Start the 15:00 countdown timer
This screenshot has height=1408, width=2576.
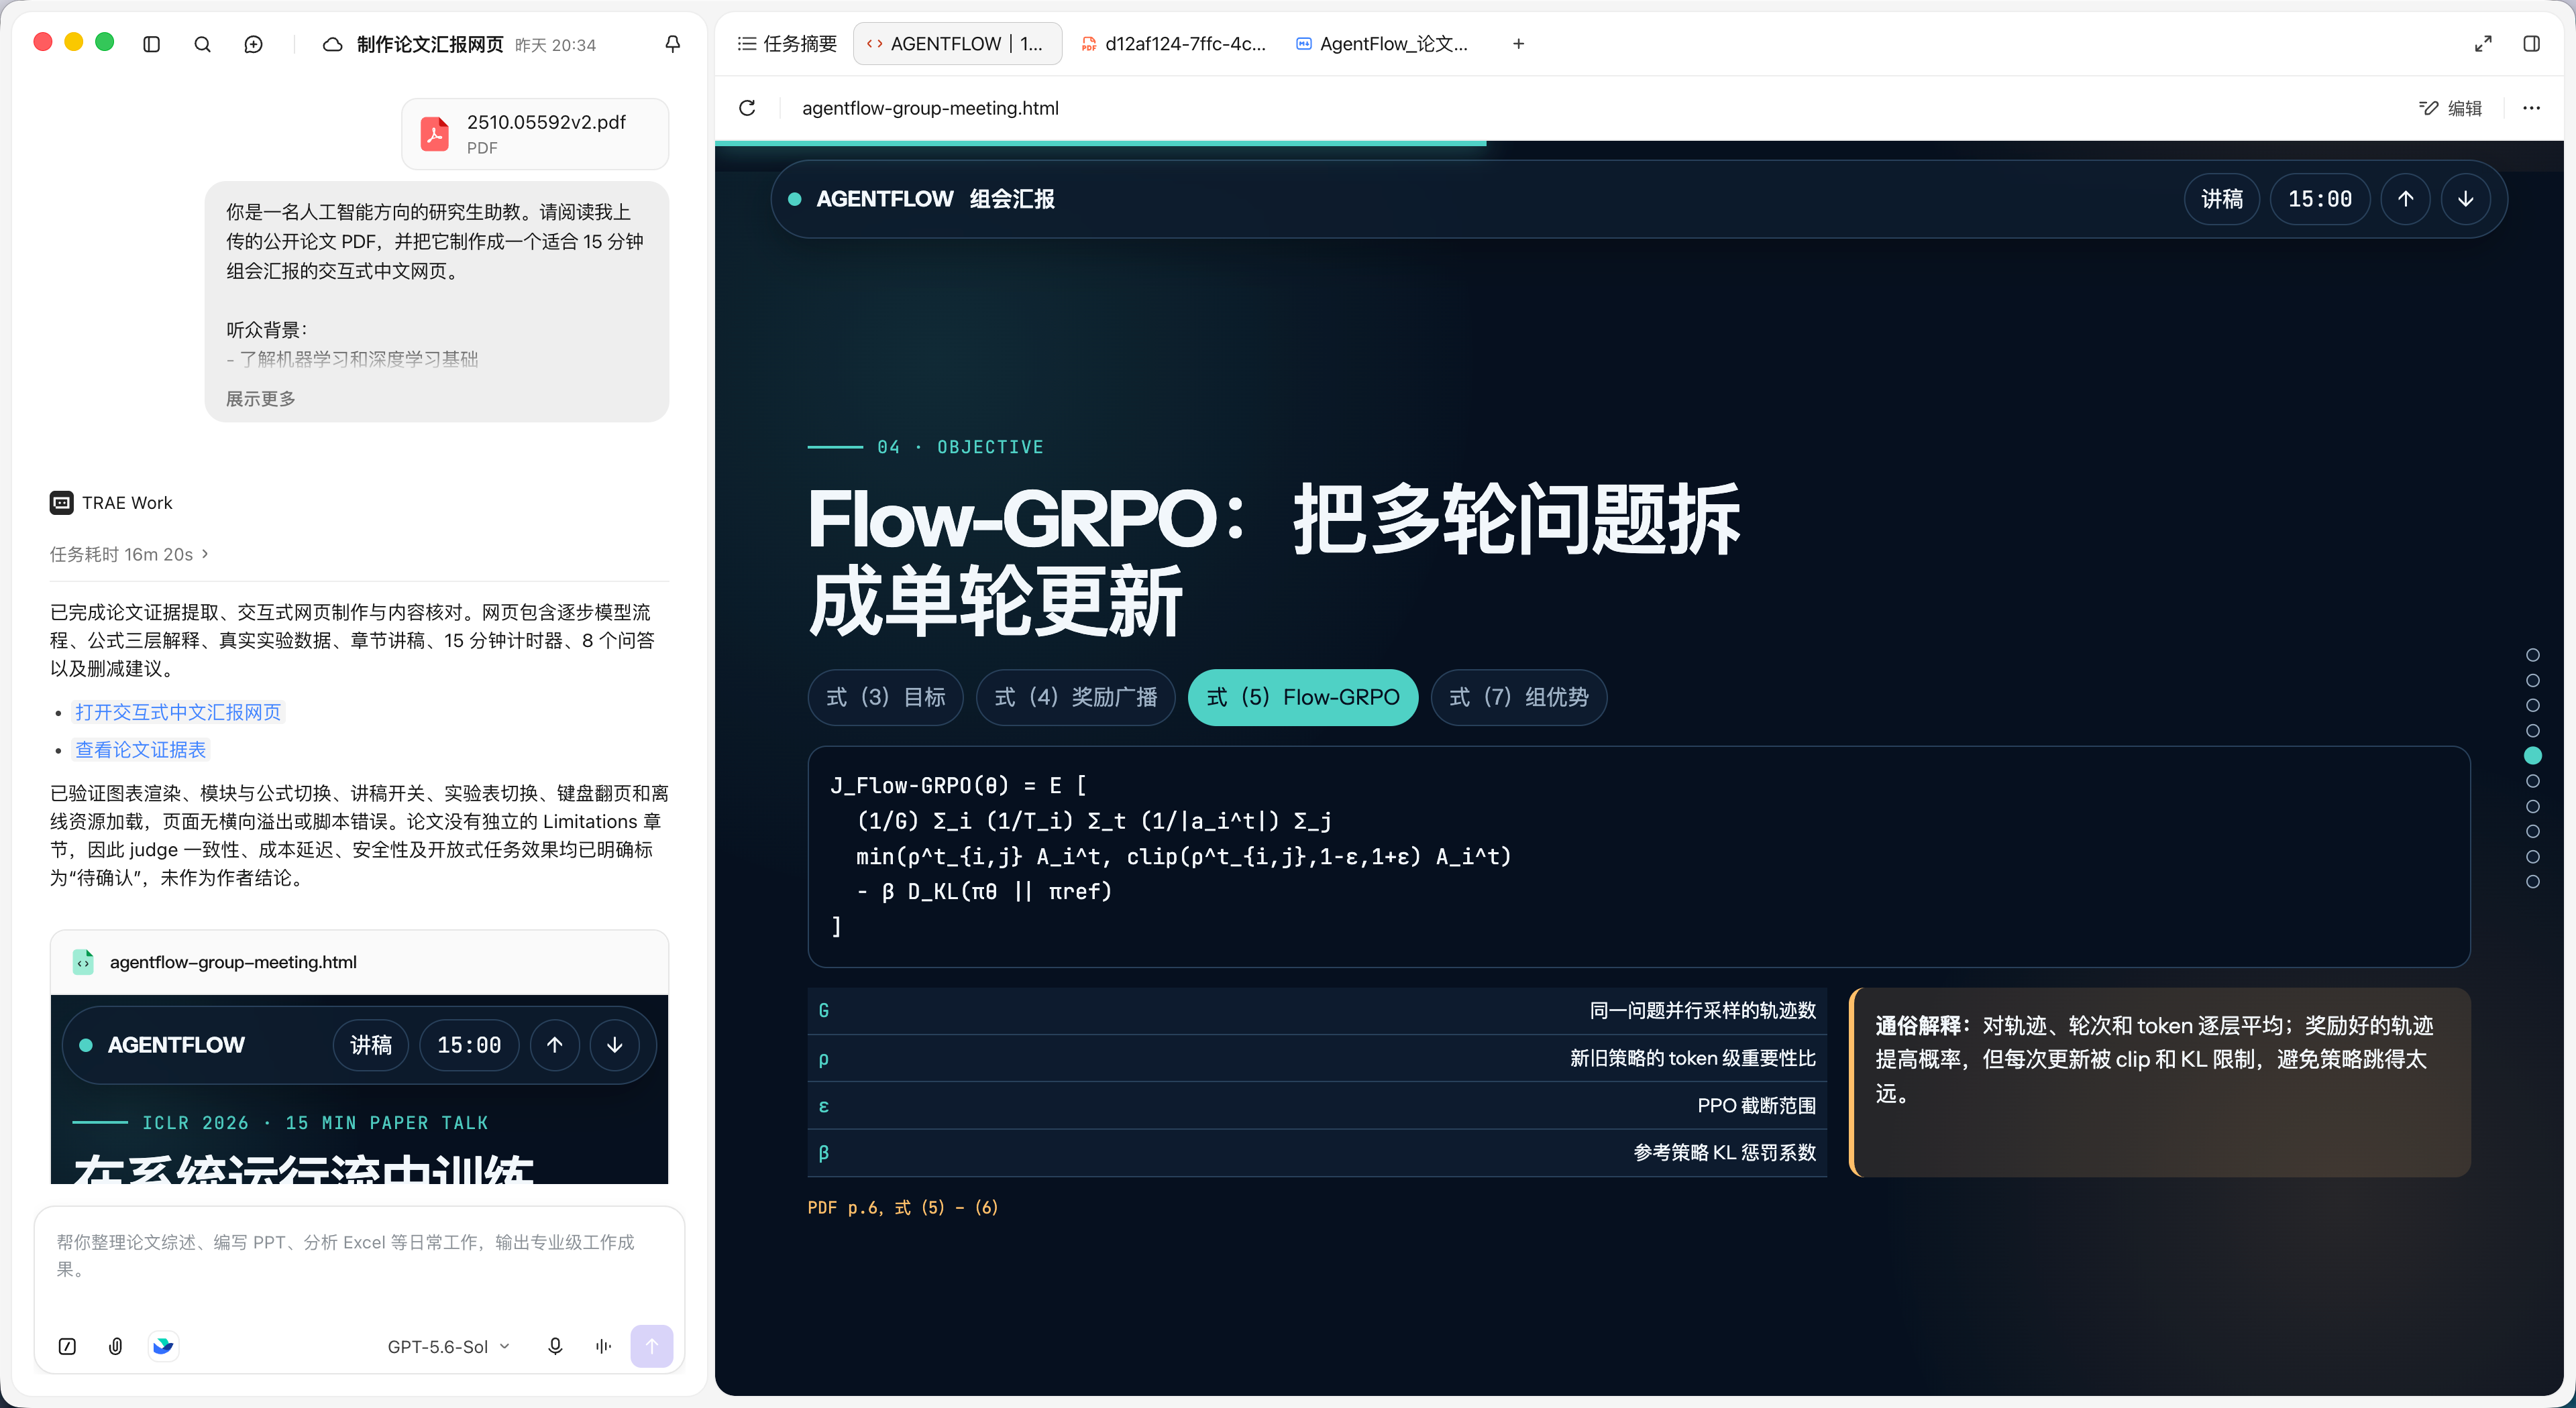pyautogui.click(x=2319, y=199)
